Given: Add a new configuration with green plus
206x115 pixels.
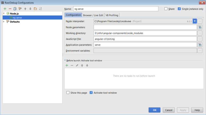Looking at the screenshot, I should click(5, 9).
